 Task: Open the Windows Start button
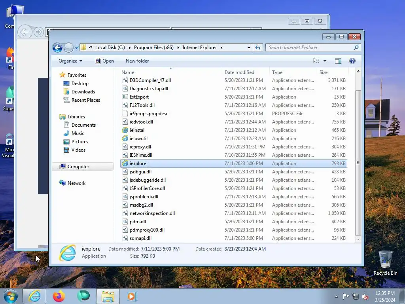[x=11, y=296]
